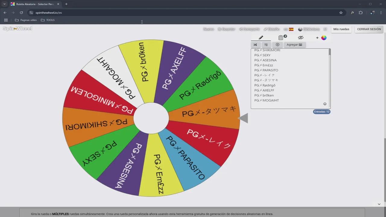The width and height of the screenshot is (386, 217).
Task: Open the rainbow color wheel picker
Action: click(x=324, y=38)
